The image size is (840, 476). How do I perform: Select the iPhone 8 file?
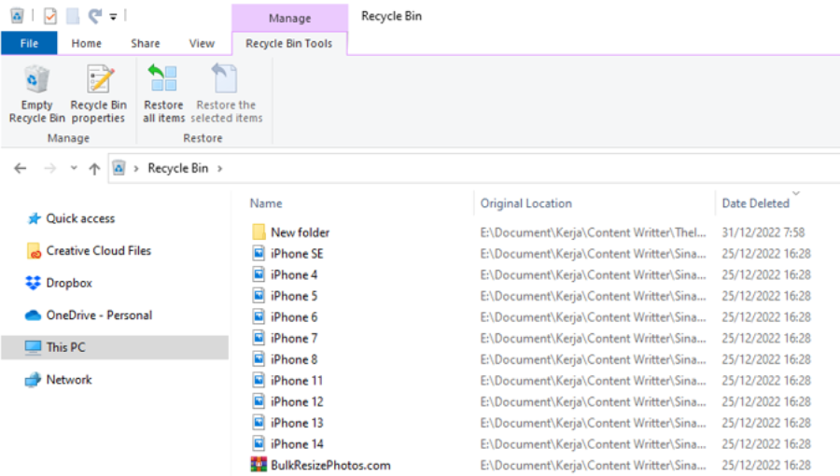[x=294, y=359]
